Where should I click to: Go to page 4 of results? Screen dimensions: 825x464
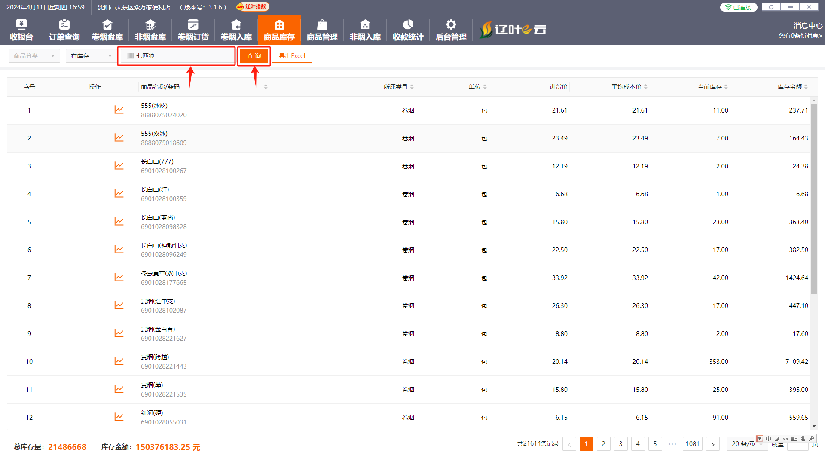pos(638,444)
